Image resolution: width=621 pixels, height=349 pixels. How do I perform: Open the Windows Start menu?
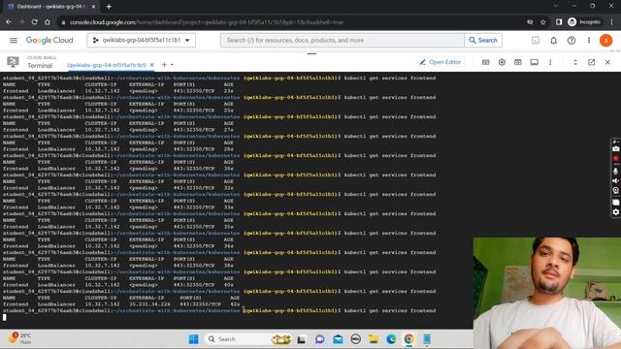pos(194,339)
